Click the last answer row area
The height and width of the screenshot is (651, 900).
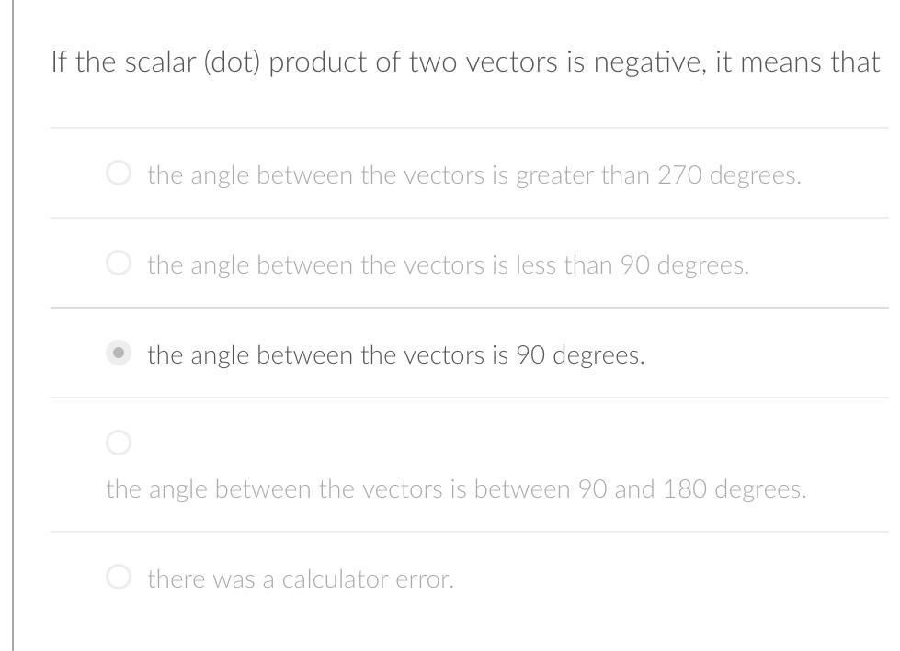460,578
